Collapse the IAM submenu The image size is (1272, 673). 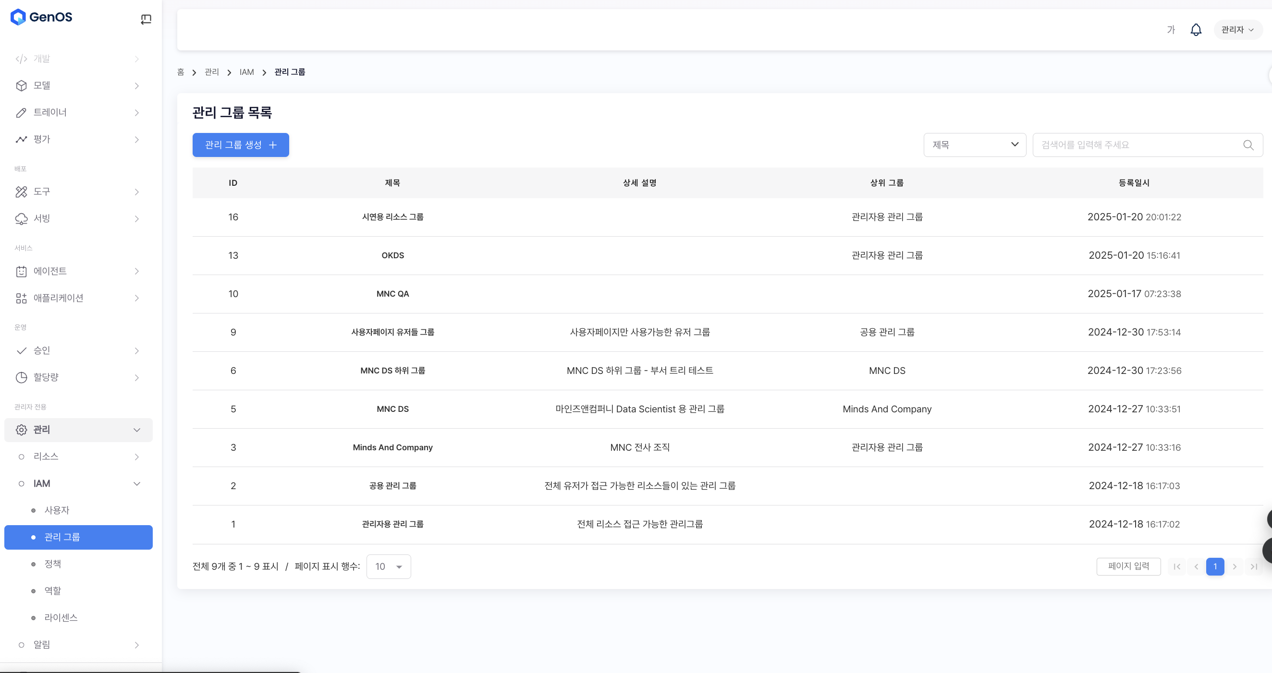pos(137,483)
